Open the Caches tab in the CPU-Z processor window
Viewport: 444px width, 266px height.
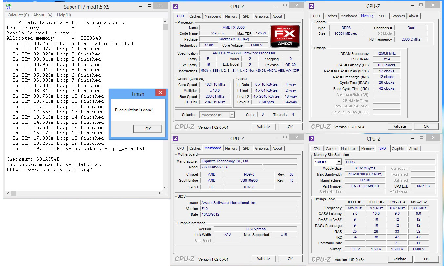[195, 16]
